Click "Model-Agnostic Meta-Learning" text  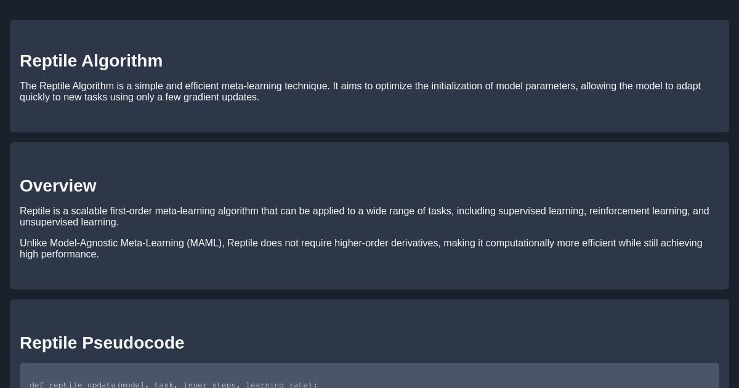[117, 243]
